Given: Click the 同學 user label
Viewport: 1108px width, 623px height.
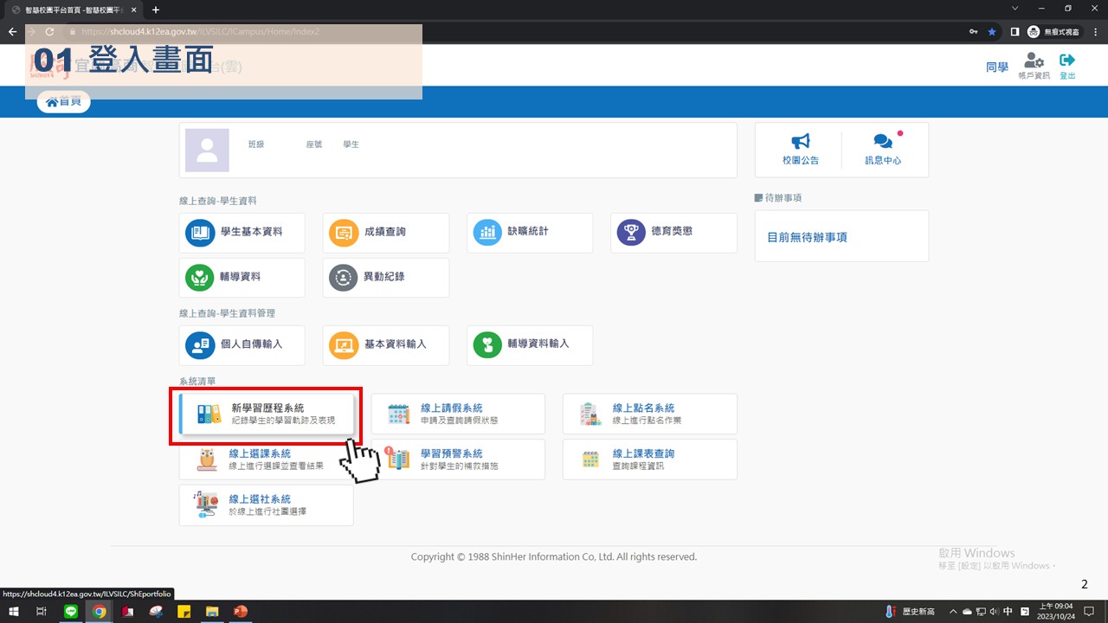Looking at the screenshot, I should 997,67.
